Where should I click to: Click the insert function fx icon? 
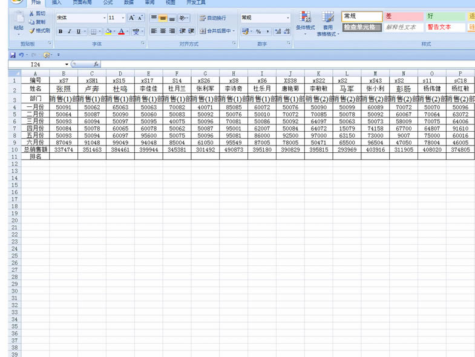pyautogui.click(x=96, y=64)
